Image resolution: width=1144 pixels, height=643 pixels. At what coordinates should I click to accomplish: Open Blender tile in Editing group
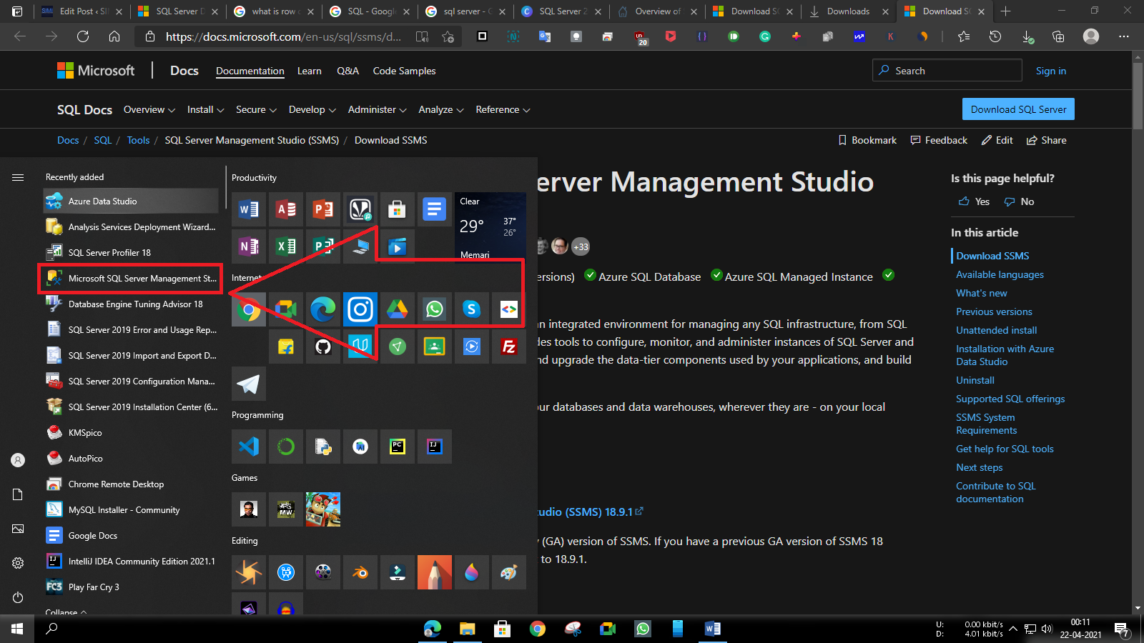click(360, 572)
